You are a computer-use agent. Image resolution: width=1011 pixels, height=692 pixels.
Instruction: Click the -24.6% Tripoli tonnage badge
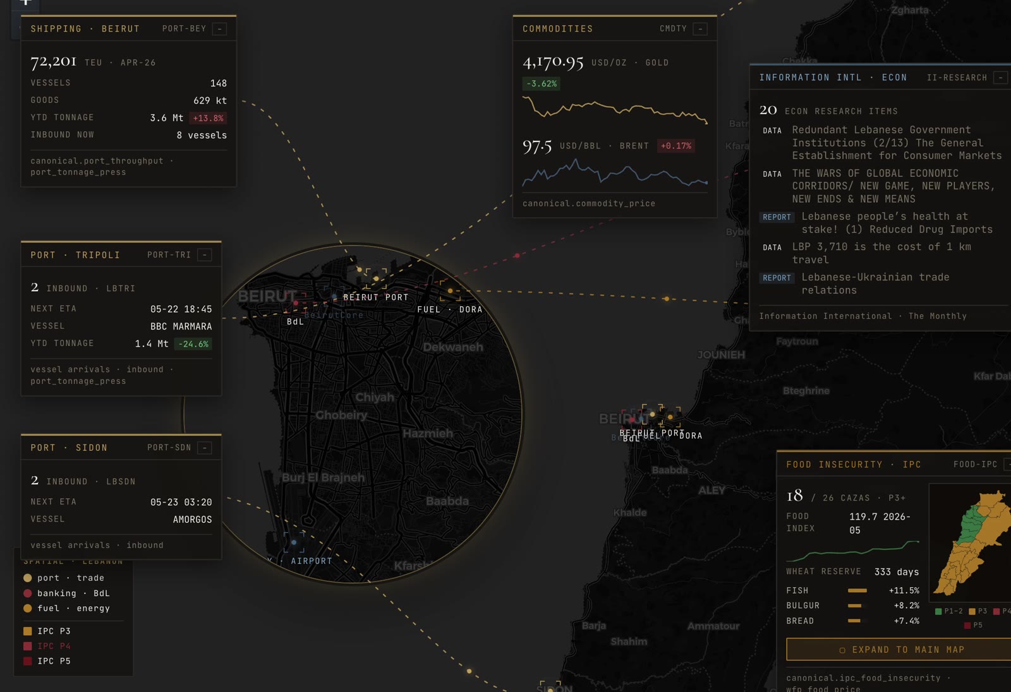[x=193, y=344]
